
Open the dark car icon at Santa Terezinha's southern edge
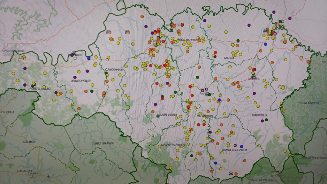pos(231,173)
